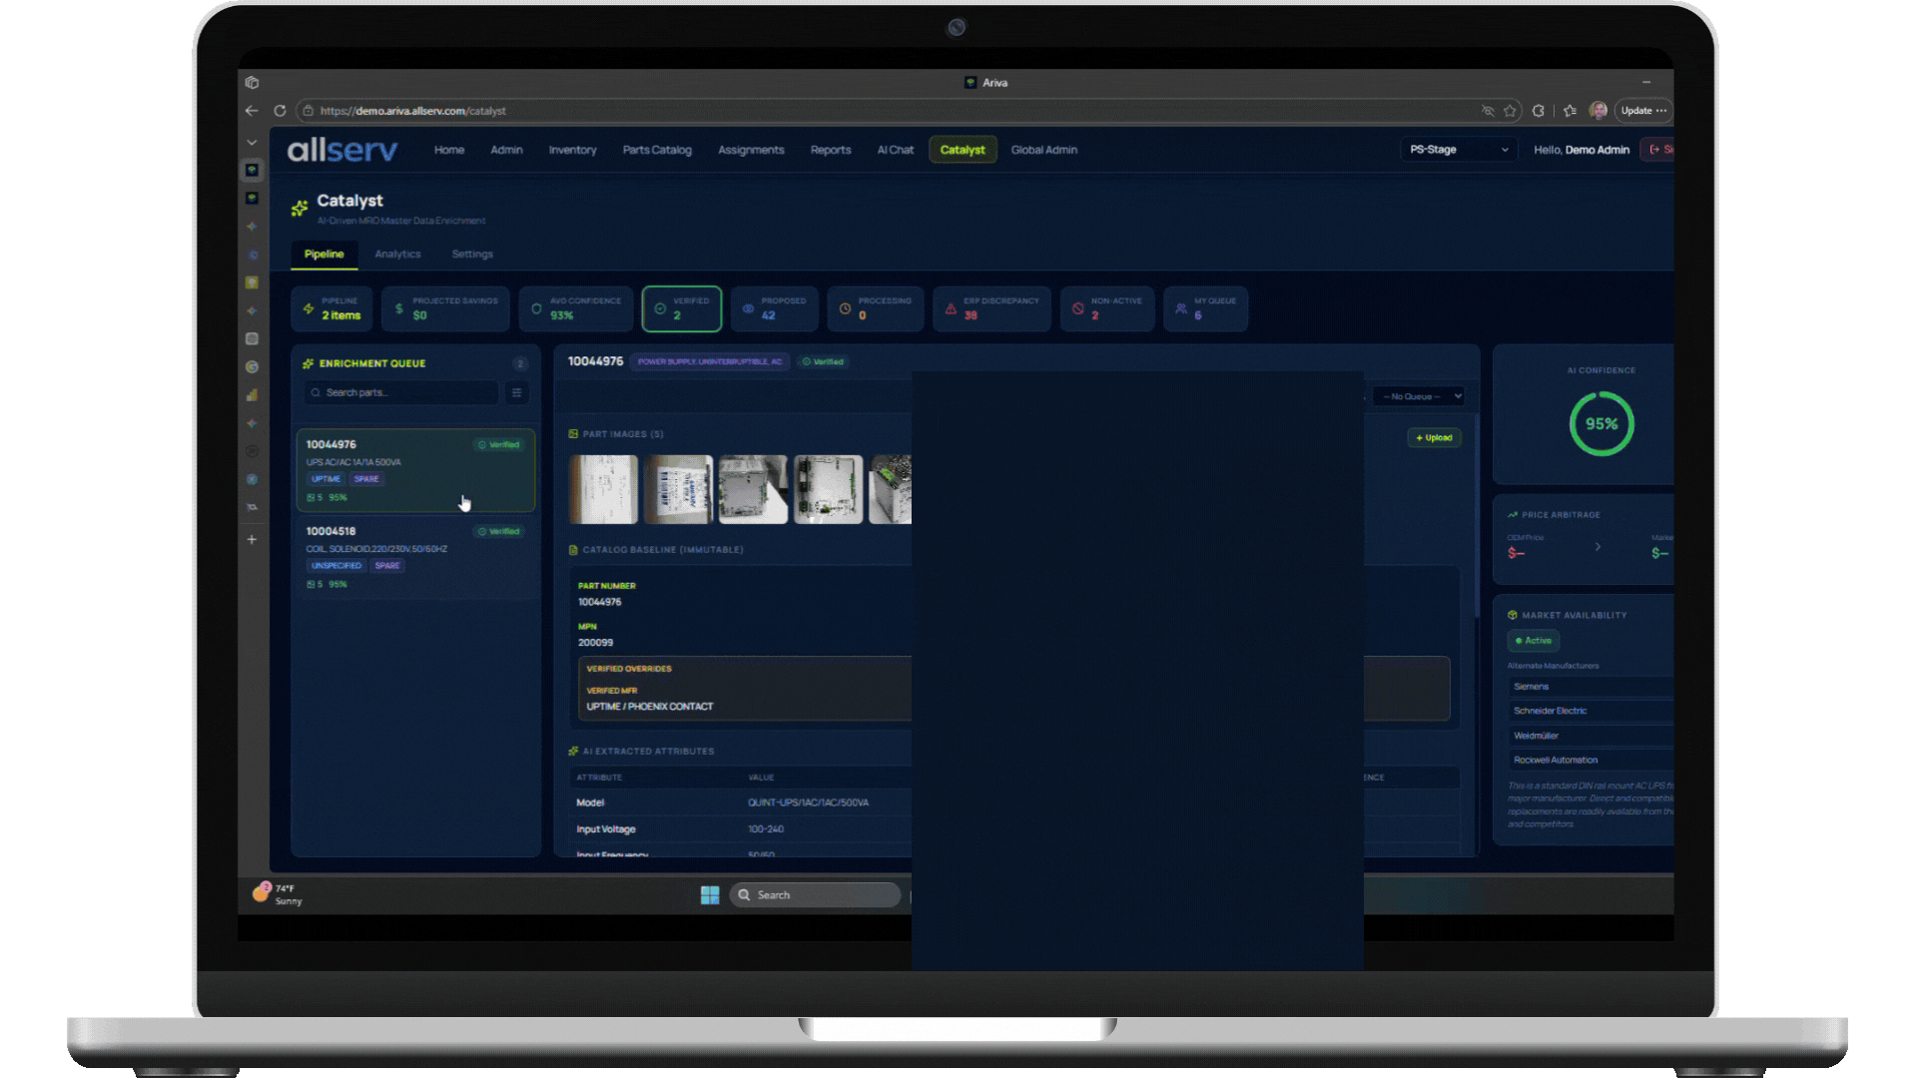Click the Active market availability badge
This screenshot has width=1917, height=1078.
[1534, 641]
